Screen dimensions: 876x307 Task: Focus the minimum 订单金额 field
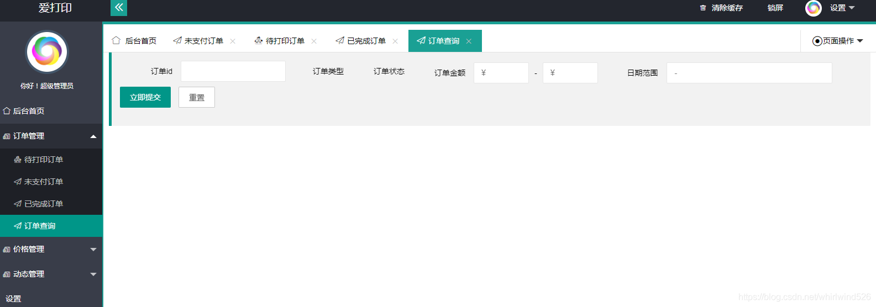click(501, 73)
